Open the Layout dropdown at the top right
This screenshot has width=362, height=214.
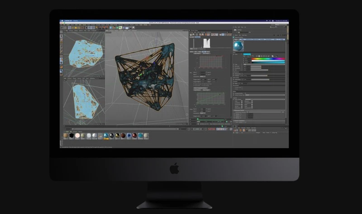pos(281,25)
